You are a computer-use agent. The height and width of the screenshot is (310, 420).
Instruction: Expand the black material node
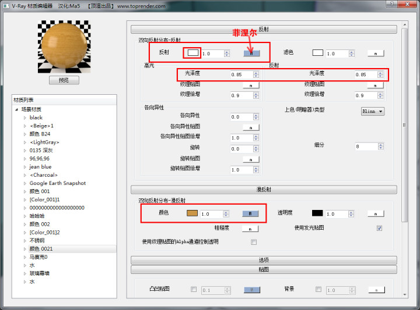pos(25,117)
